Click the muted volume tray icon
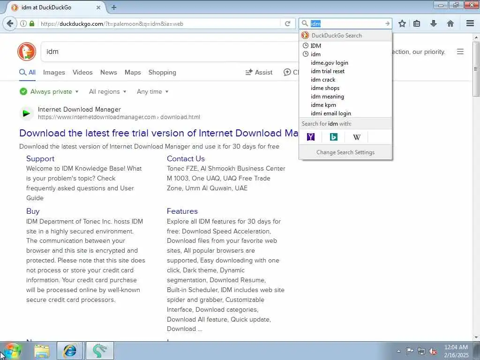The width and height of the screenshot is (480, 360). pos(433,352)
